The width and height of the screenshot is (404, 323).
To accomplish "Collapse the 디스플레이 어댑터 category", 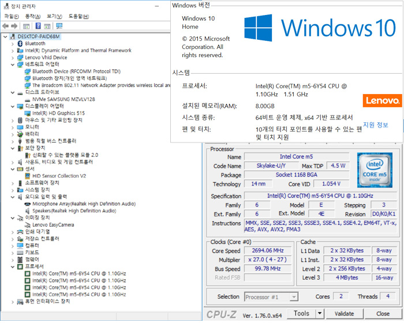I will point(13,106).
